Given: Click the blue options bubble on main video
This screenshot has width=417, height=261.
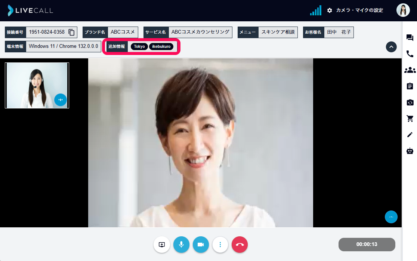Looking at the screenshot, I should pos(391,217).
